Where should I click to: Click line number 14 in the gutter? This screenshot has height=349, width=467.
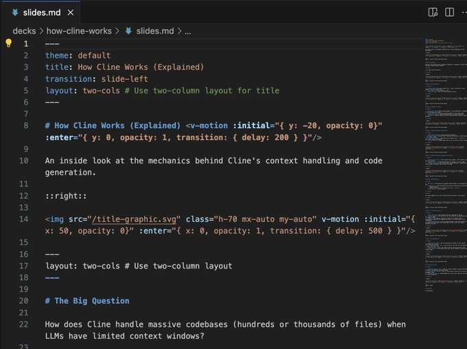23,219
